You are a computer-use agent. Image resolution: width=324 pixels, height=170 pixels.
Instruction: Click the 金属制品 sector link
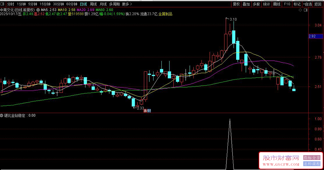pyautogui.click(x=165, y=14)
